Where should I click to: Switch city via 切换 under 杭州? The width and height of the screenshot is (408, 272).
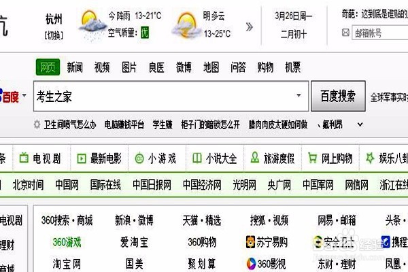[x=54, y=35]
